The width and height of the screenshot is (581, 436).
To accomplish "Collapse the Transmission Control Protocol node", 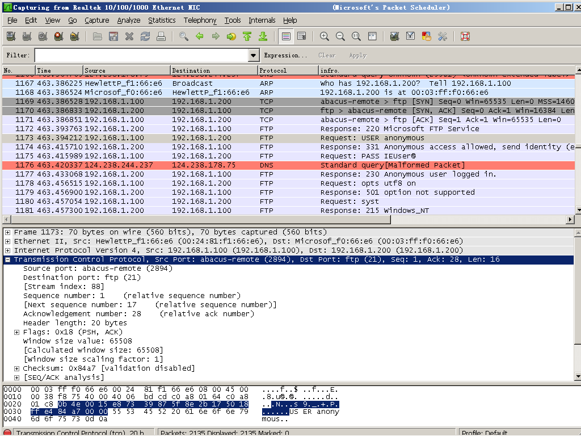I will [x=7, y=259].
